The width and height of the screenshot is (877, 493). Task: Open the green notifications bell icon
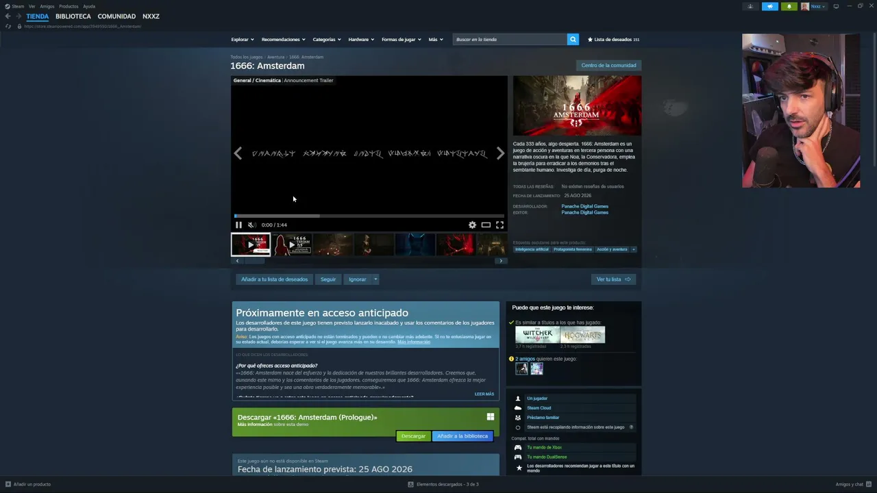tap(789, 6)
